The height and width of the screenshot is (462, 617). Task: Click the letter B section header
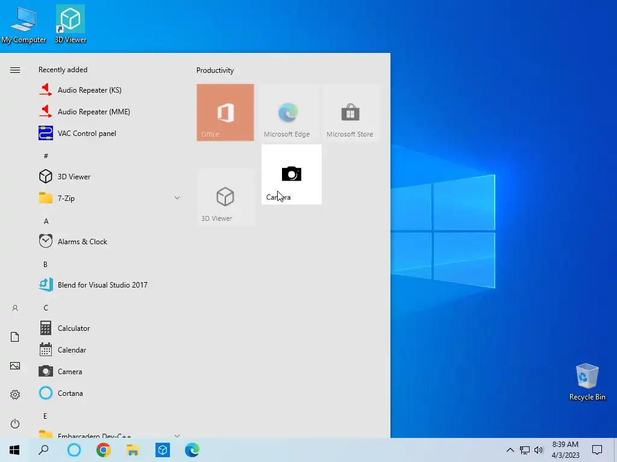(45, 265)
